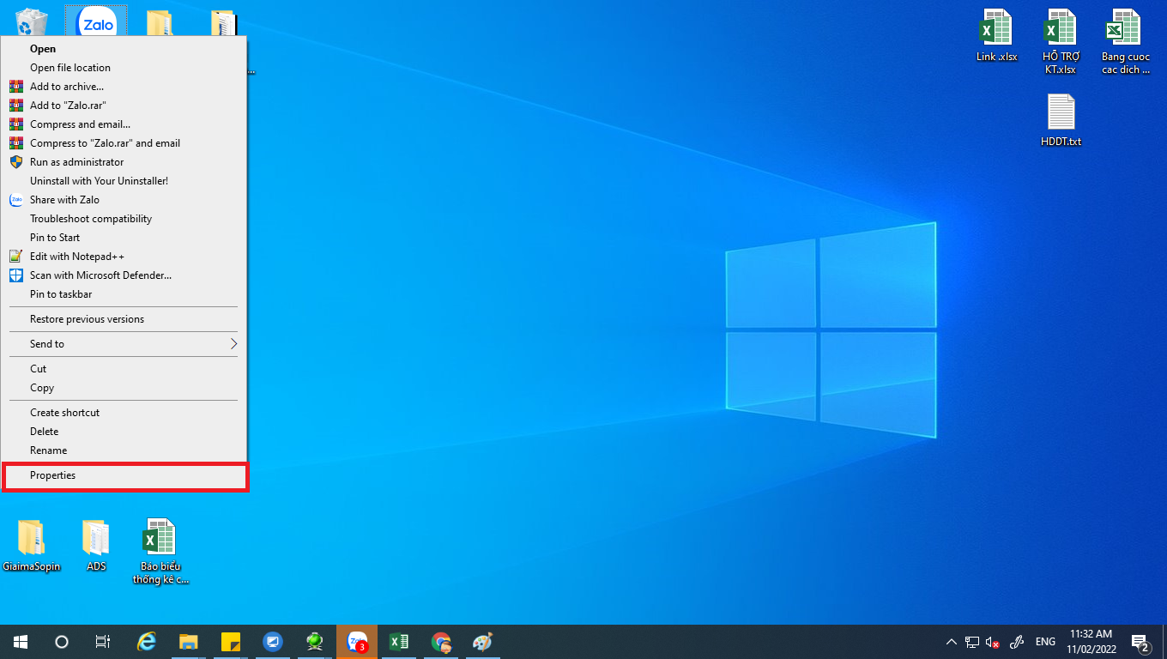This screenshot has width=1167, height=659.
Task: Choose Scan with Microsoft Defender...
Action: click(124, 275)
